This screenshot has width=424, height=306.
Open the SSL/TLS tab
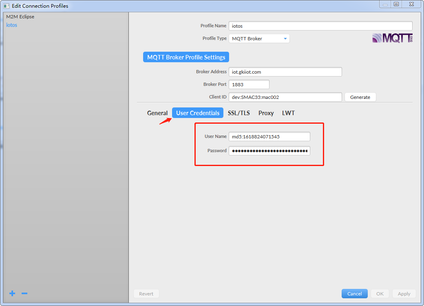[239, 113]
